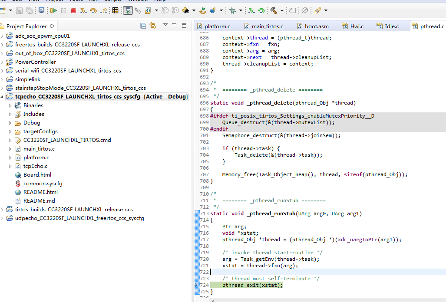Collapse all in Project Explorer
446x302 pixels.
[143, 26]
